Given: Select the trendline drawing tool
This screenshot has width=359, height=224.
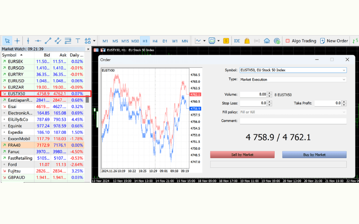Looking at the screenshot, I should coord(48,40).
